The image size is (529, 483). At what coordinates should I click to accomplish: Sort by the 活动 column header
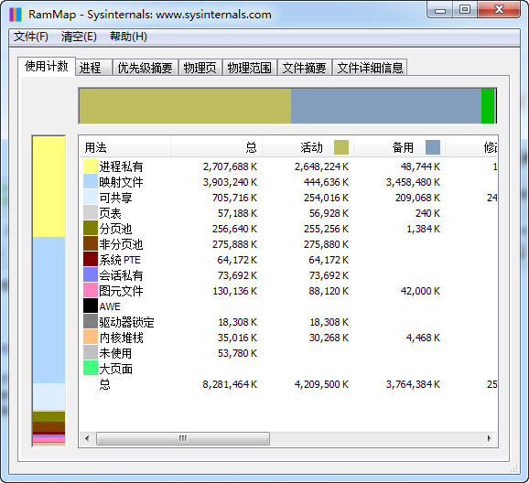(308, 147)
